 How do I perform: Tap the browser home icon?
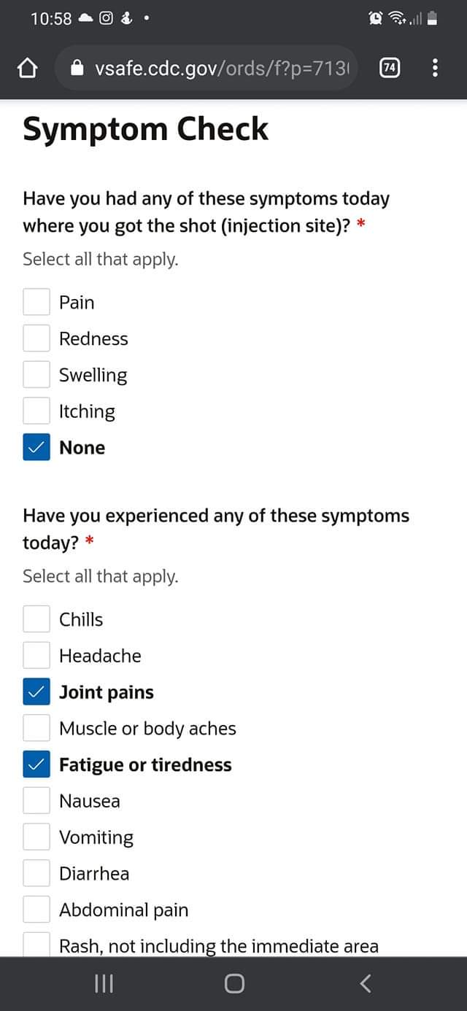pyautogui.click(x=28, y=69)
